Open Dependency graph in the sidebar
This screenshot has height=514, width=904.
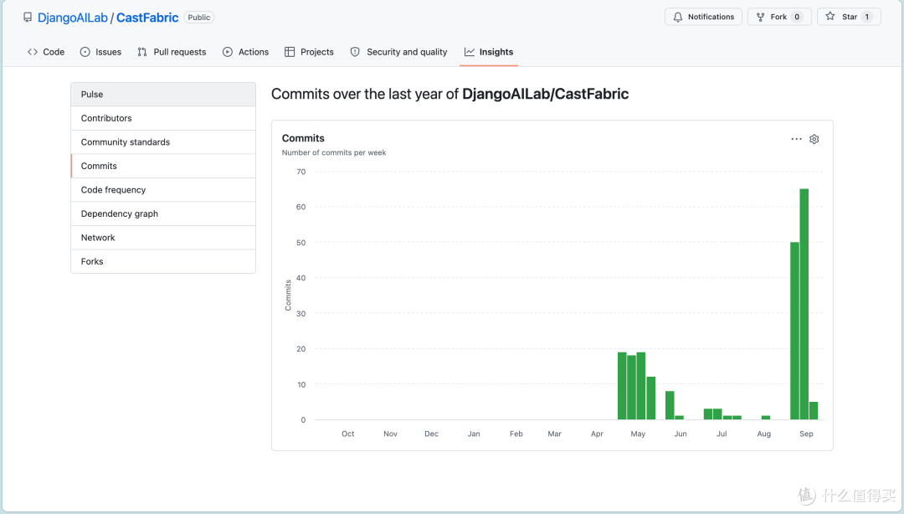click(x=163, y=213)
